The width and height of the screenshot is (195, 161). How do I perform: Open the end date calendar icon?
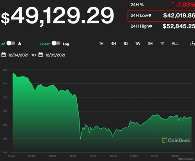41,55
